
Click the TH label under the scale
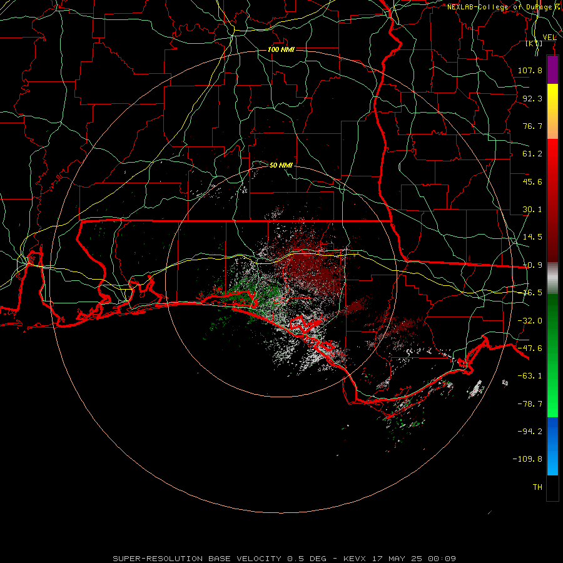pos(537,487)
